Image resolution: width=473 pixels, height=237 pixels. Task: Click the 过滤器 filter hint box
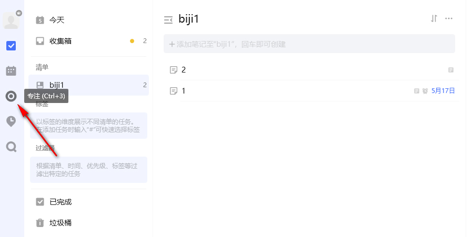(89, 170)
